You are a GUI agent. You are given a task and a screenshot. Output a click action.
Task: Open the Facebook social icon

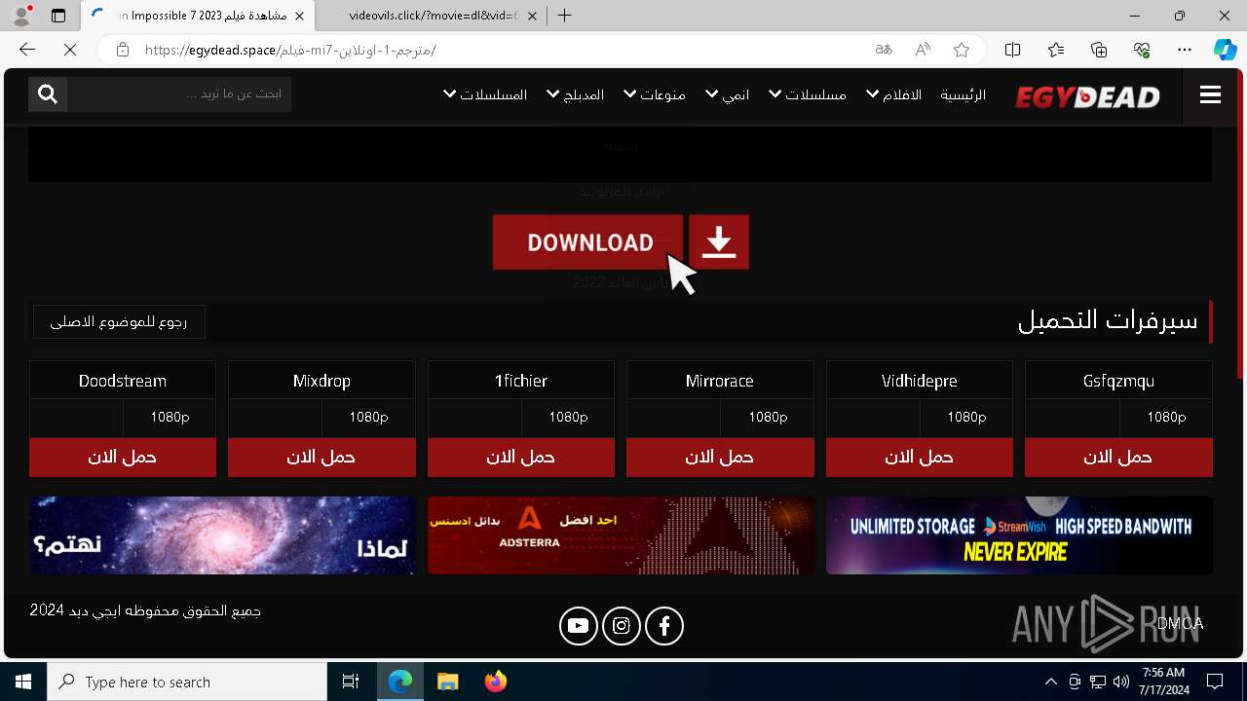[x=664, y=626]
